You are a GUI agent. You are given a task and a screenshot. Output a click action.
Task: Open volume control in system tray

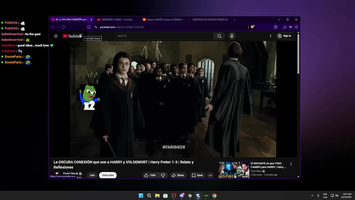[337, 196]
